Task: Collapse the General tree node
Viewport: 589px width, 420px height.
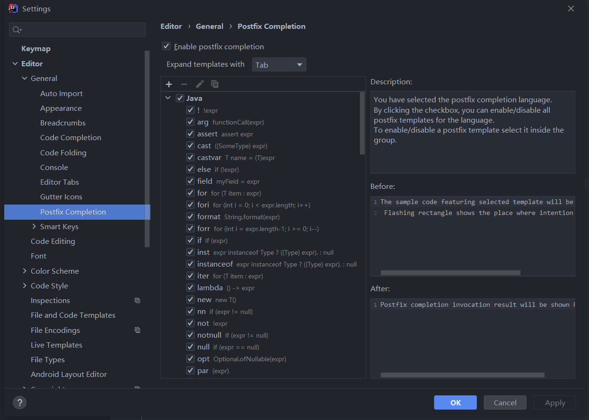Action: (25, 79)
